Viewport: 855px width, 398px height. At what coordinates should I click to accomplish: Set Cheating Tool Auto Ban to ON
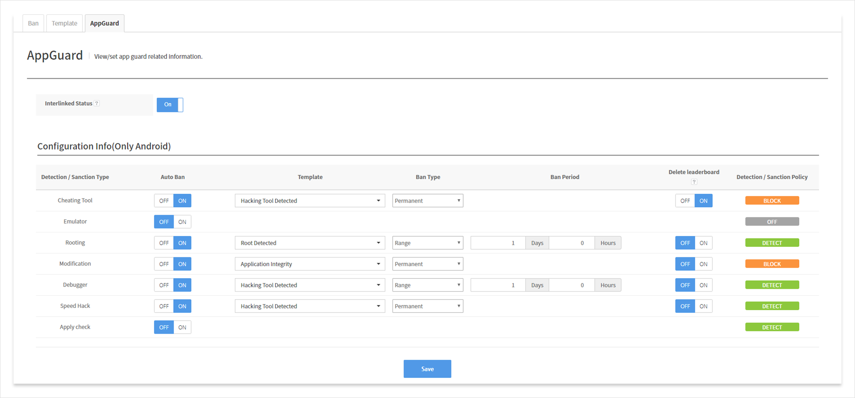tap(182, 201)
